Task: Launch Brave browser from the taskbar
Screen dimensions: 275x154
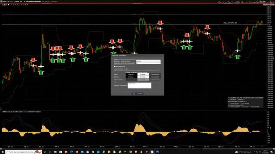Action: 136,152
